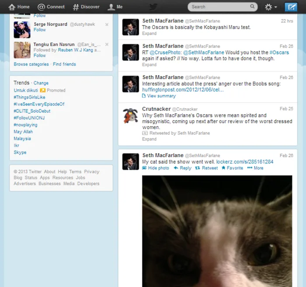Open the Blog footer link
The width and height of the screenshot is (306, 287).
click(18, 178)
